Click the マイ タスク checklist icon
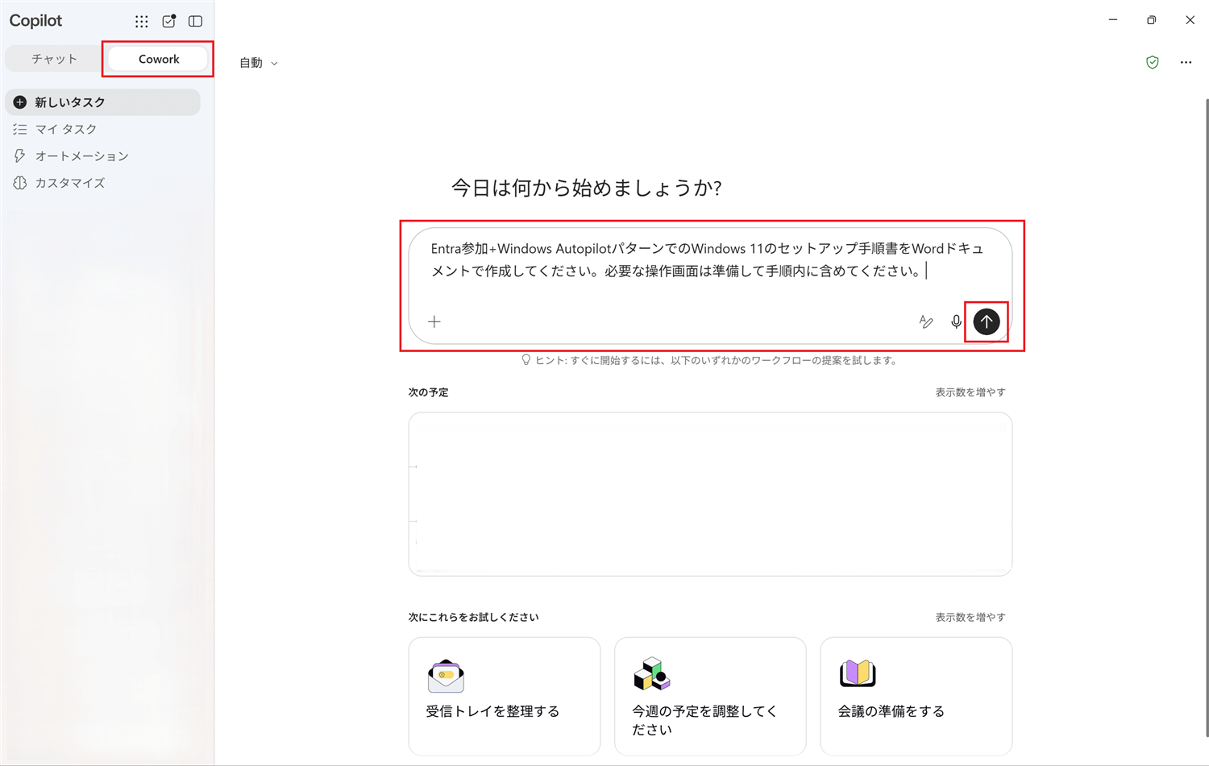The image size is (1209, 766). click(20, 129)
